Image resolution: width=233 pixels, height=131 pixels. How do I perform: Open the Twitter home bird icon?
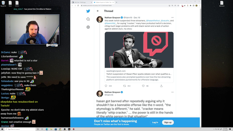point(88,11)
